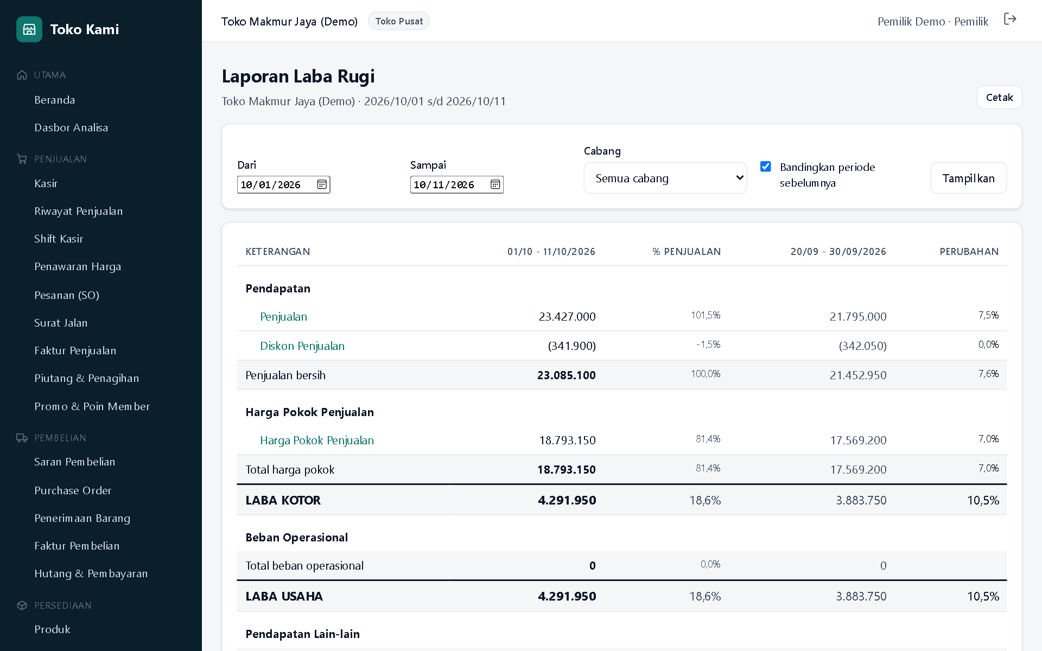
Task: Click the Dari date input field
Action: [283, 184]
